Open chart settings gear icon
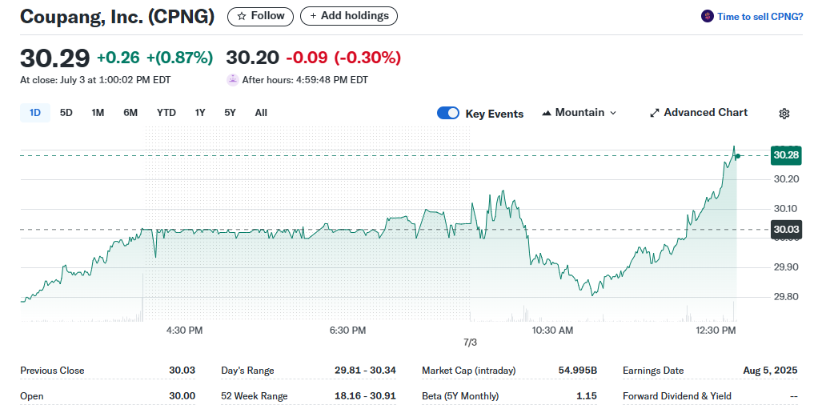Image resolution: width=818 pixels, height=417 pixels. (x=784, y=114)
